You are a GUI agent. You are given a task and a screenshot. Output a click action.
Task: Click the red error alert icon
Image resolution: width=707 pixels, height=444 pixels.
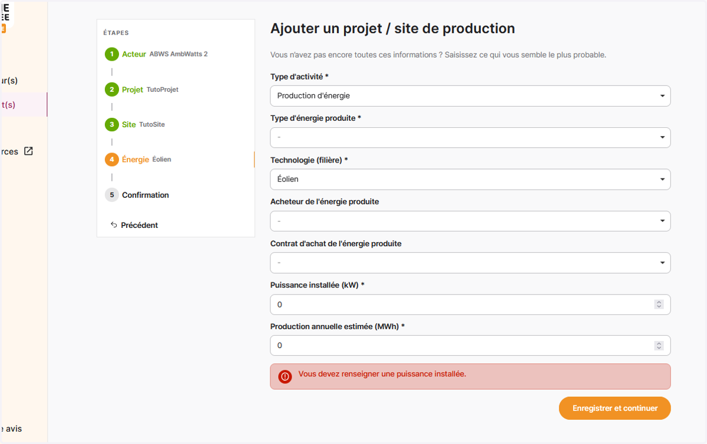click(x=285, y=376)
